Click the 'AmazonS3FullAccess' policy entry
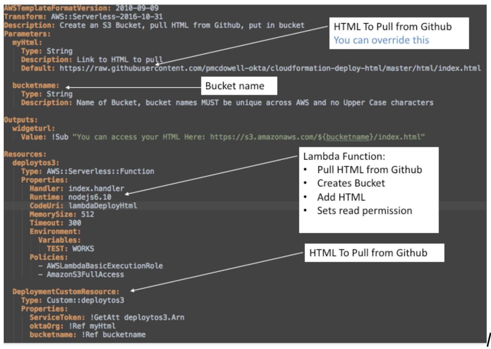This screenshot has width=491, height=349. (x=85, y=274)
